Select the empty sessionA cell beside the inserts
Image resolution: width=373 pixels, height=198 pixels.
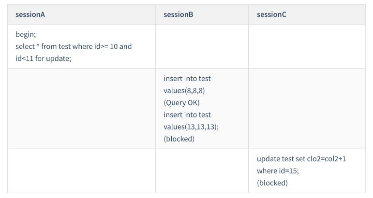pos(81,109)
